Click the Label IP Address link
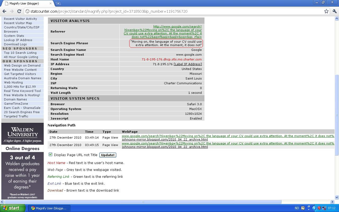The image size is (339, 212). (188, 64)
